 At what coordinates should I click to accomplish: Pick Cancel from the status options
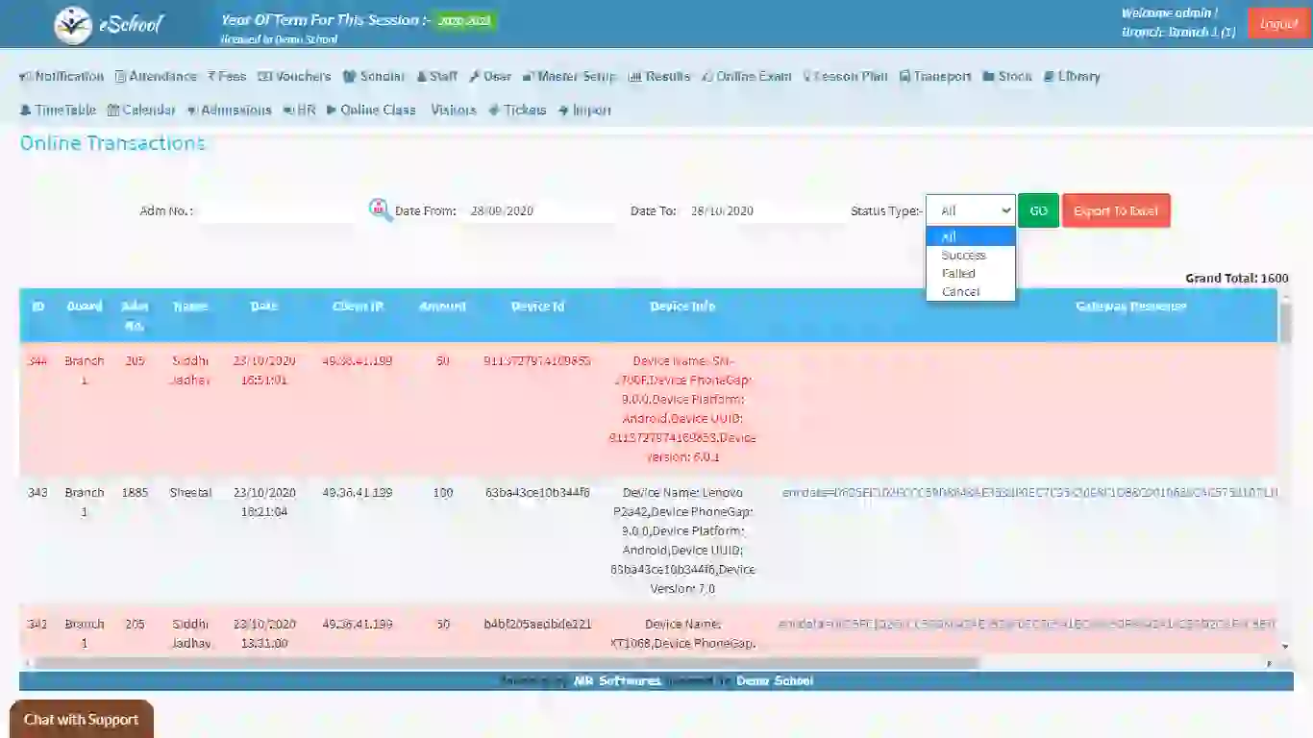point(960,291)
